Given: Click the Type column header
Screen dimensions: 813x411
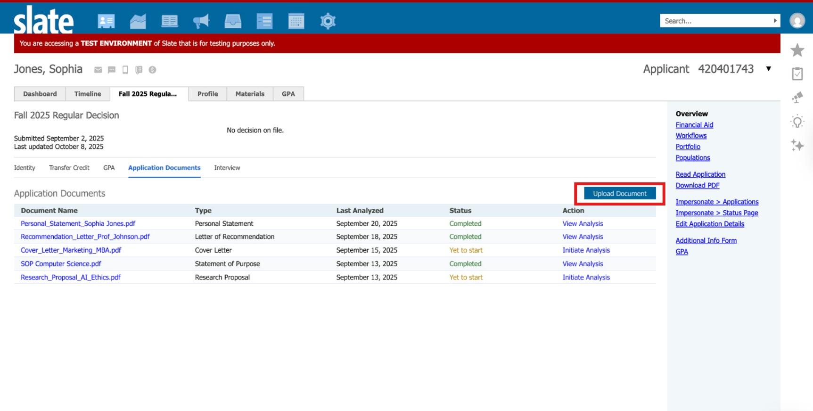Looking at the screenshot, I should (203, 211).
